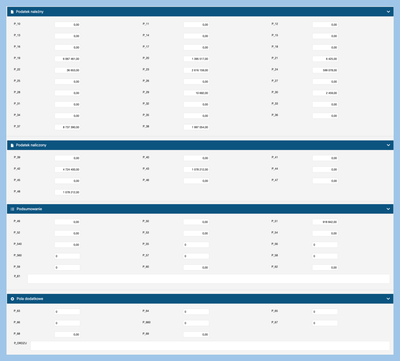Click the P_38 field showing 1 997 054,00
The image size is (400, 361).
(196, 127)
